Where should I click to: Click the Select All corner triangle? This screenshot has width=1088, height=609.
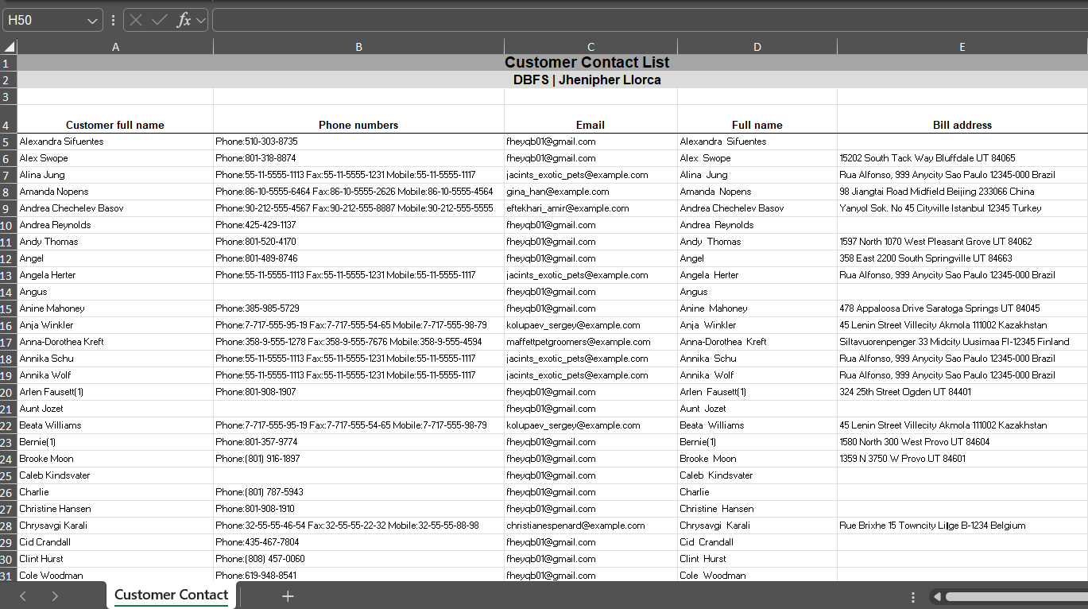(9, 47)
